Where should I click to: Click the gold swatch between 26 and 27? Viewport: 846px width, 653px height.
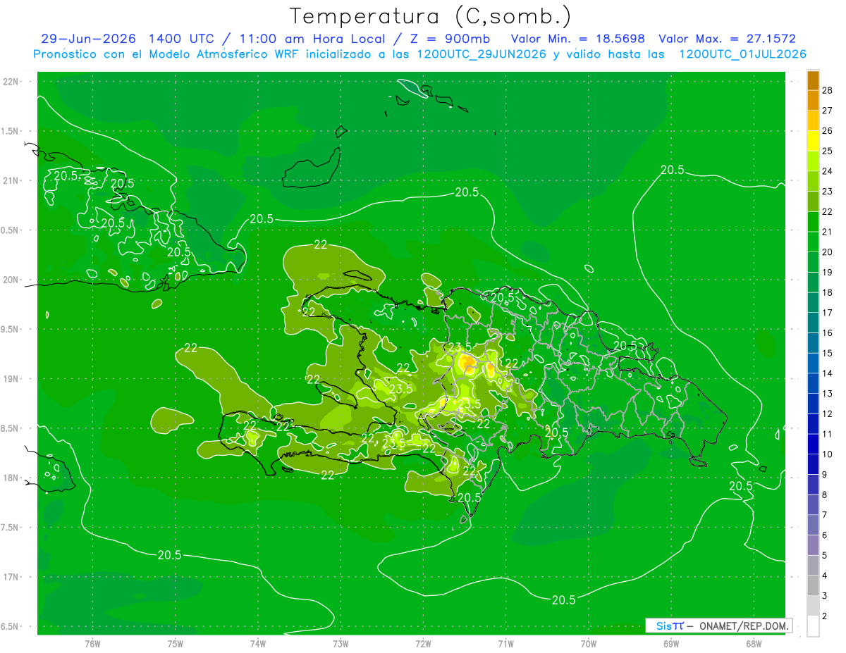click(x=813, y=120)
